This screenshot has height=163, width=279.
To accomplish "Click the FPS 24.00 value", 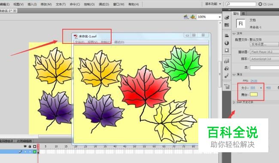I will pyautogui.click(x=254, y=81).
